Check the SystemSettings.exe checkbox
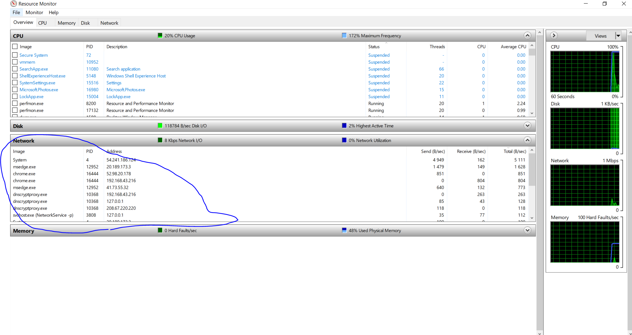Screen dimensions: 632x335 15,83
